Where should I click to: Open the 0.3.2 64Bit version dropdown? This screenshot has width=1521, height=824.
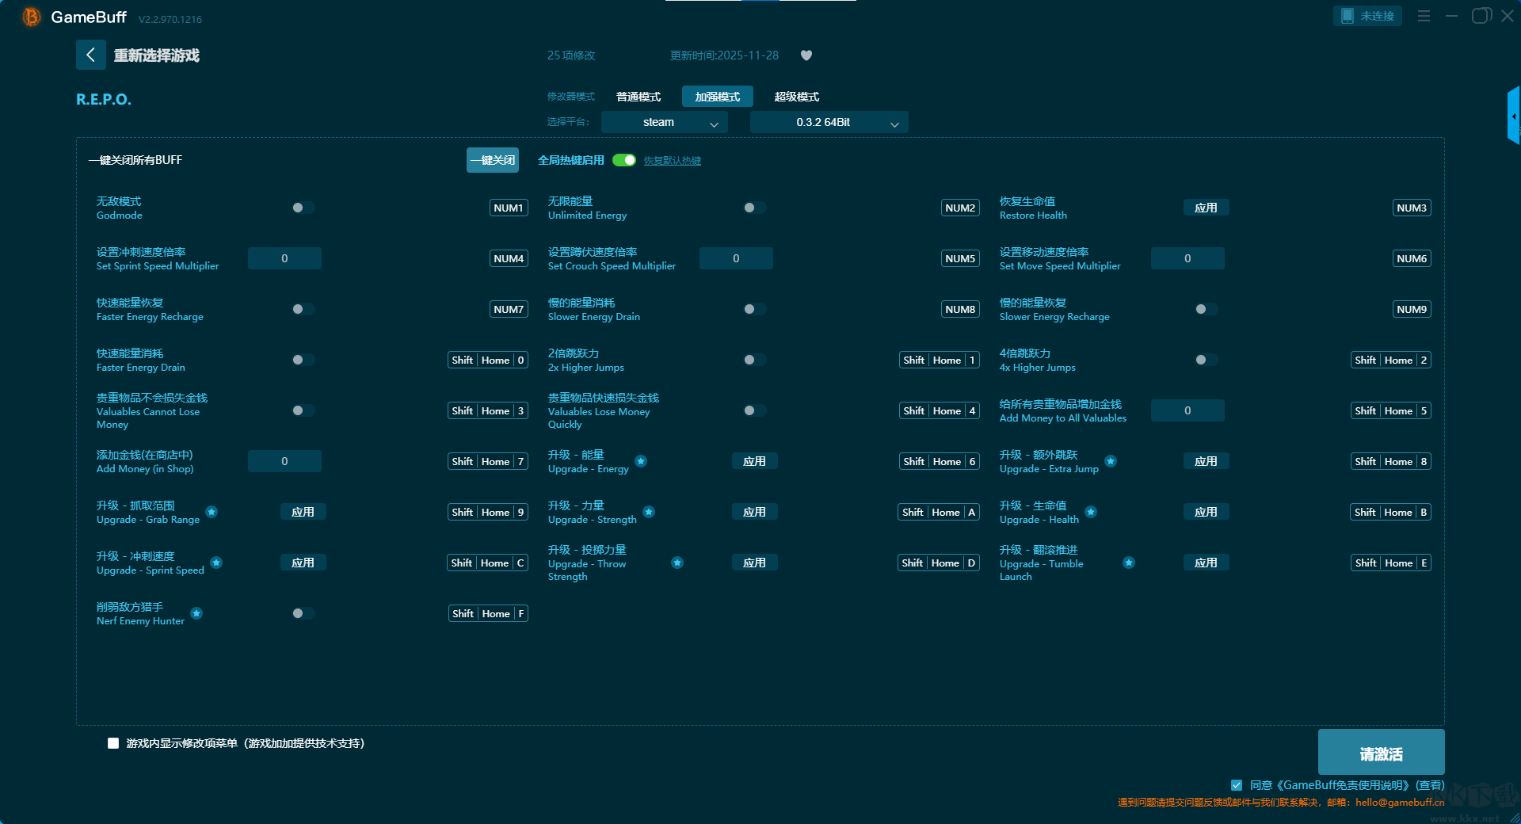(829, 122)
